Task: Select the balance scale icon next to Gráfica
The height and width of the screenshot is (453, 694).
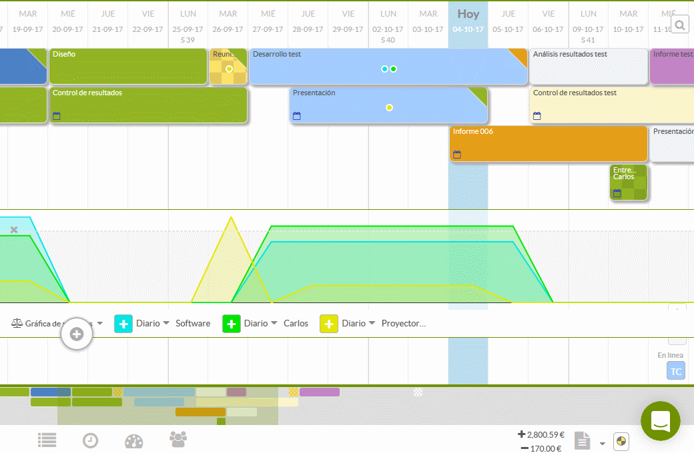Action: pyautogui.click(x=16, y=322)
